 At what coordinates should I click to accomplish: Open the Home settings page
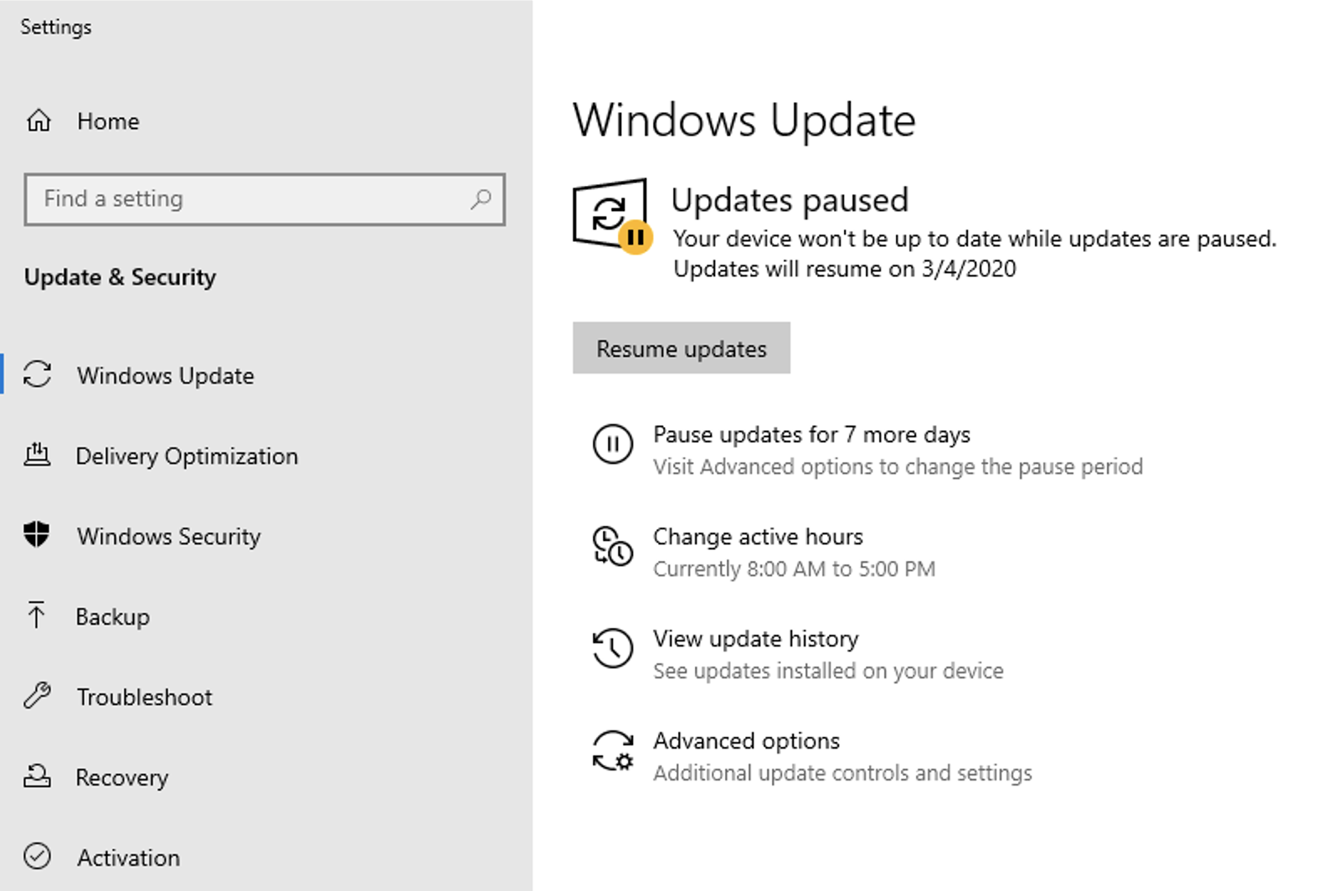108,121
